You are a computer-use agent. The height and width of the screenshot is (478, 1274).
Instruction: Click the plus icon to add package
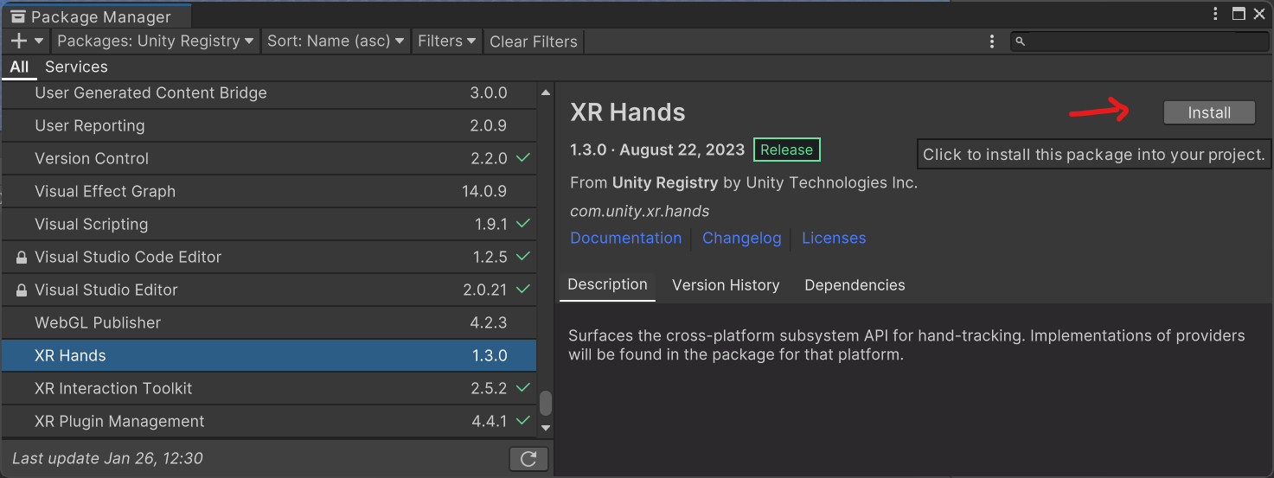pyautogui.click(x=19, y=41)
